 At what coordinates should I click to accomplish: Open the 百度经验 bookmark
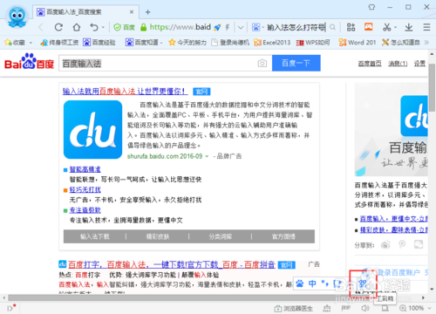tap(99, 43)
